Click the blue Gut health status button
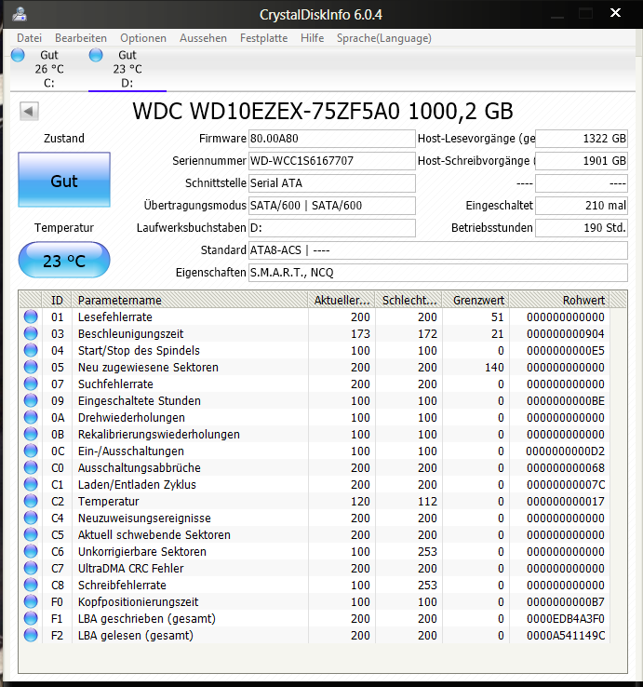 click(x=64, y=180)
